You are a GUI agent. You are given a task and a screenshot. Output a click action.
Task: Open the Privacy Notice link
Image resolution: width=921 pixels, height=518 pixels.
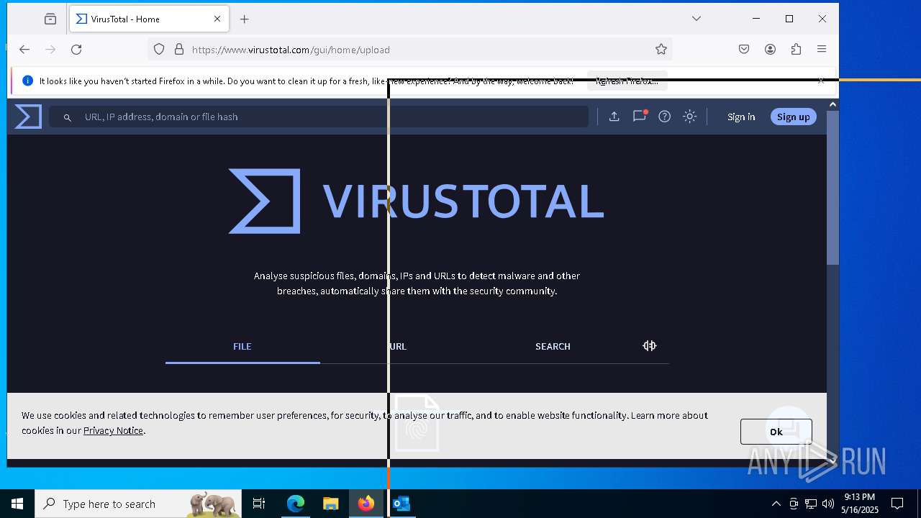click(x=113, y=430)
